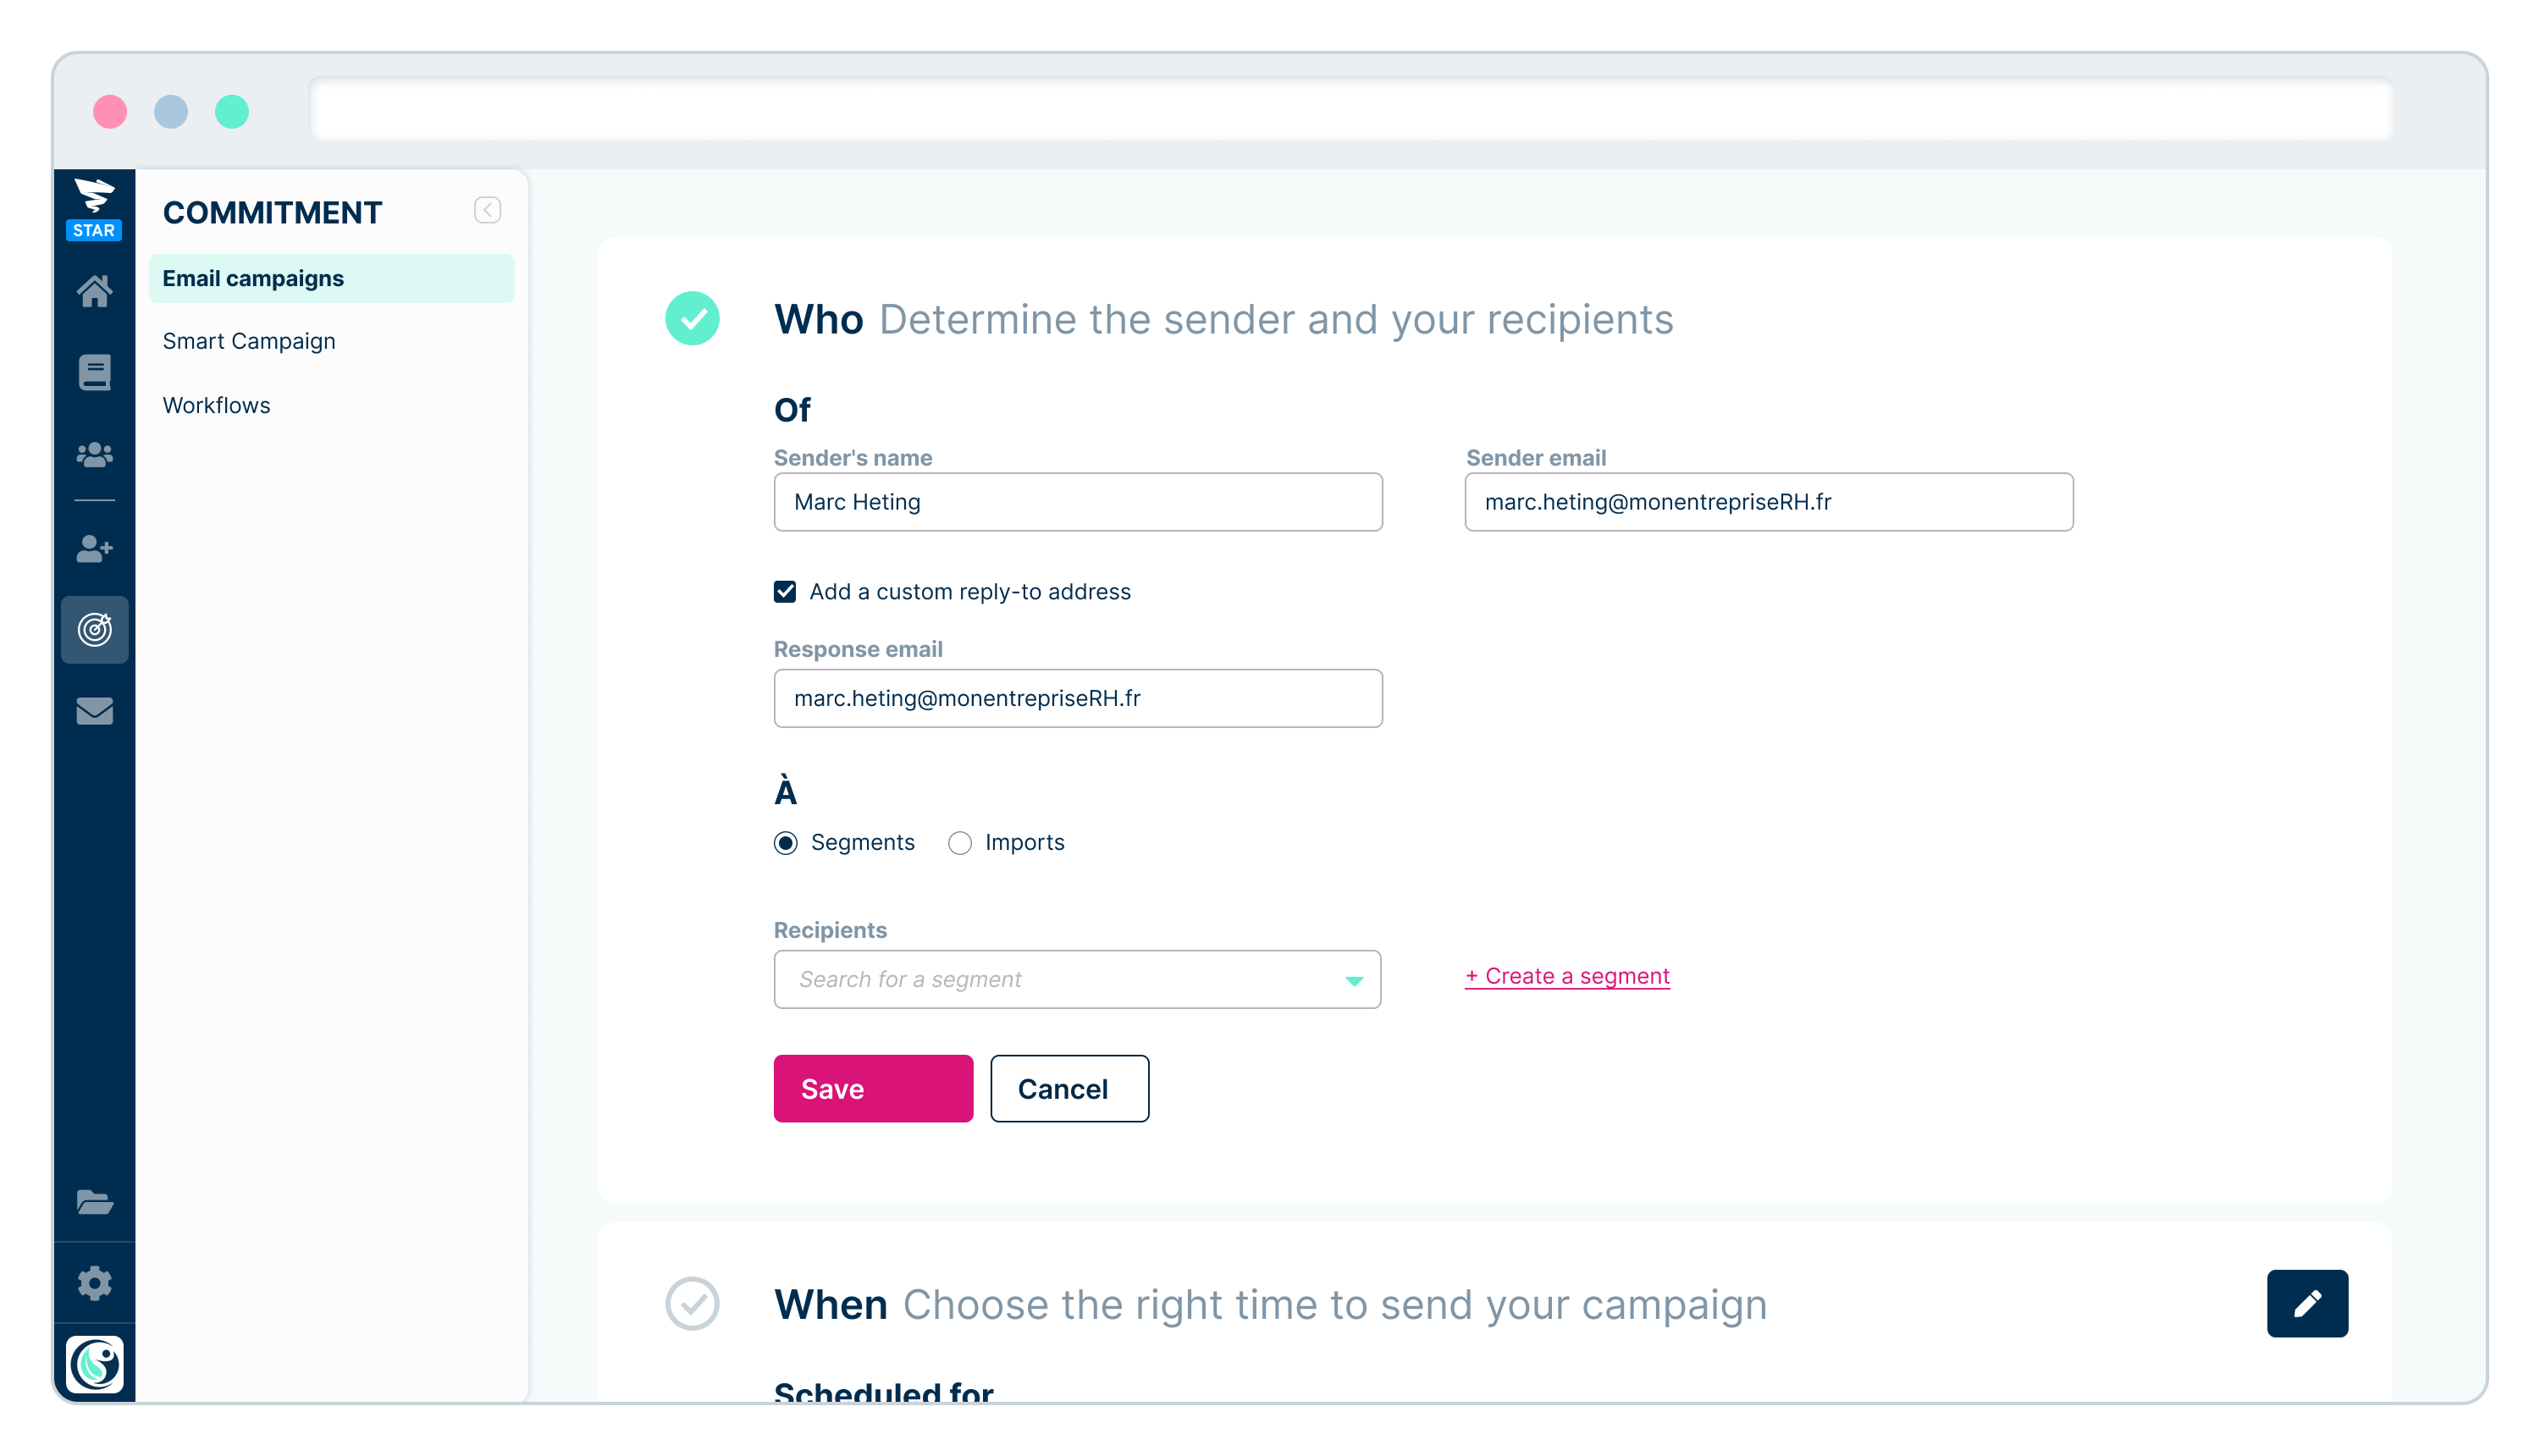2540x1456 pixels.
Task: Open the settings gear icon
Action: (96, 1283)
